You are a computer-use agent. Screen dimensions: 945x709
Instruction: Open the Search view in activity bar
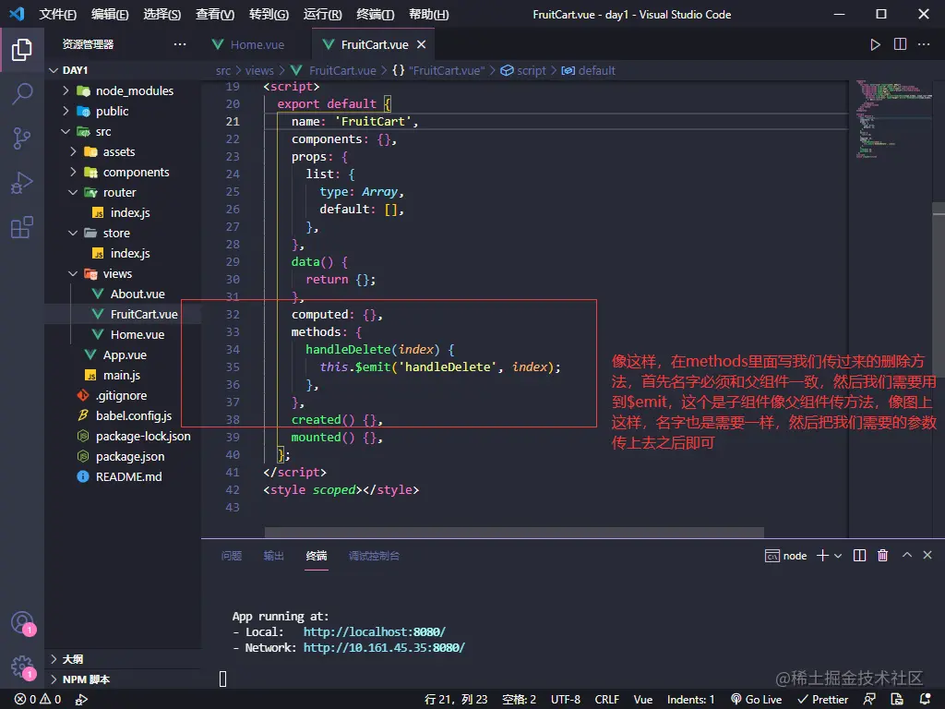pyautogui.click(x=22, y=93)
